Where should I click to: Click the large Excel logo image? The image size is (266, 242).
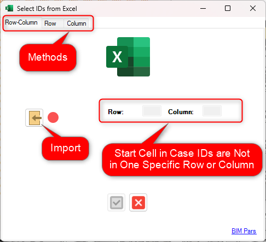point(128,57)
